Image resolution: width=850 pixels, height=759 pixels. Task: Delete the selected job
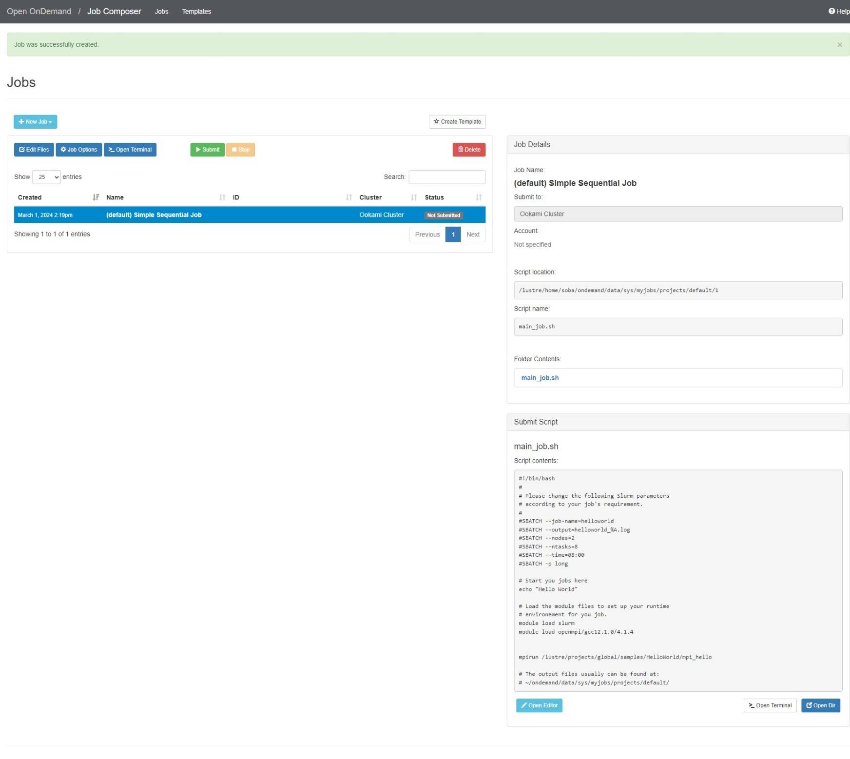(x=468, y=150)
